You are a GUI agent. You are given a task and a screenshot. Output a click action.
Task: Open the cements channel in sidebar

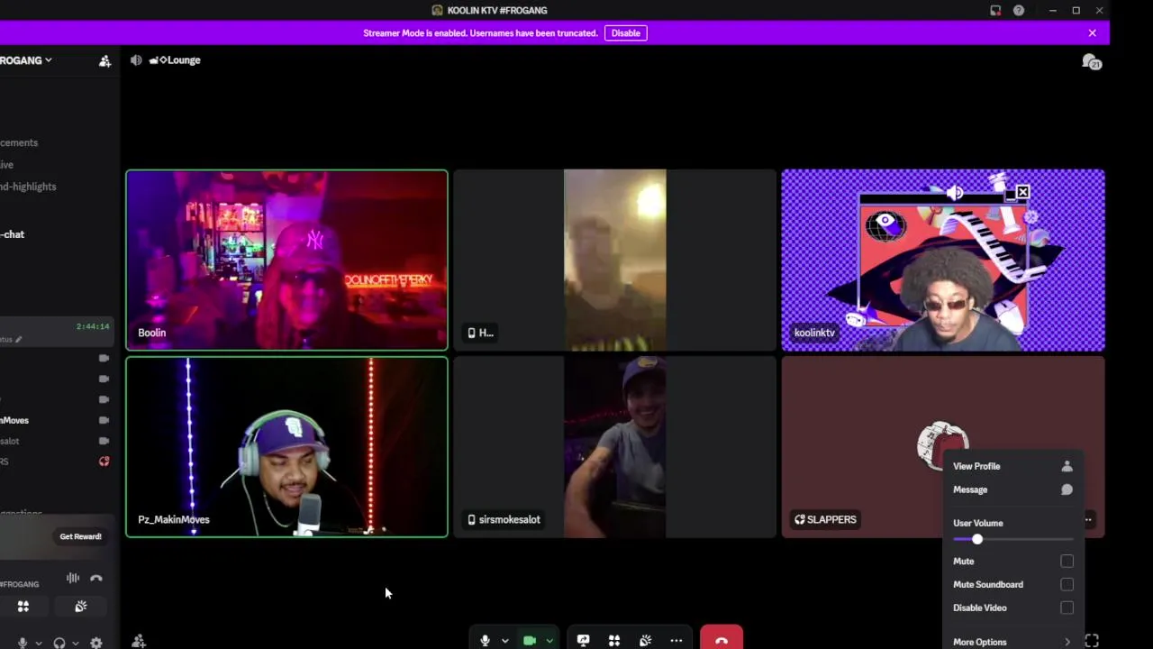coord(19,142)
